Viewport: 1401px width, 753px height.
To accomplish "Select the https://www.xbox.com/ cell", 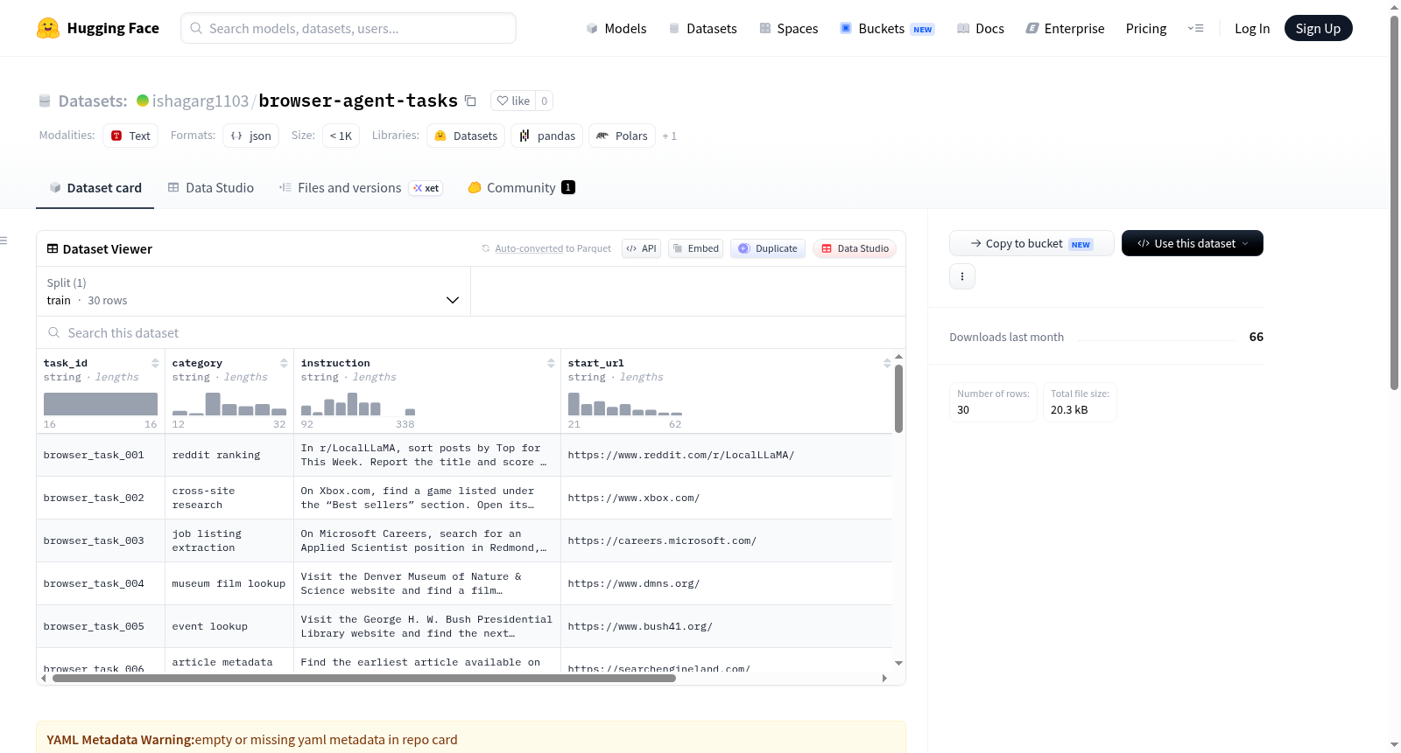I will [x=727, y=498].
